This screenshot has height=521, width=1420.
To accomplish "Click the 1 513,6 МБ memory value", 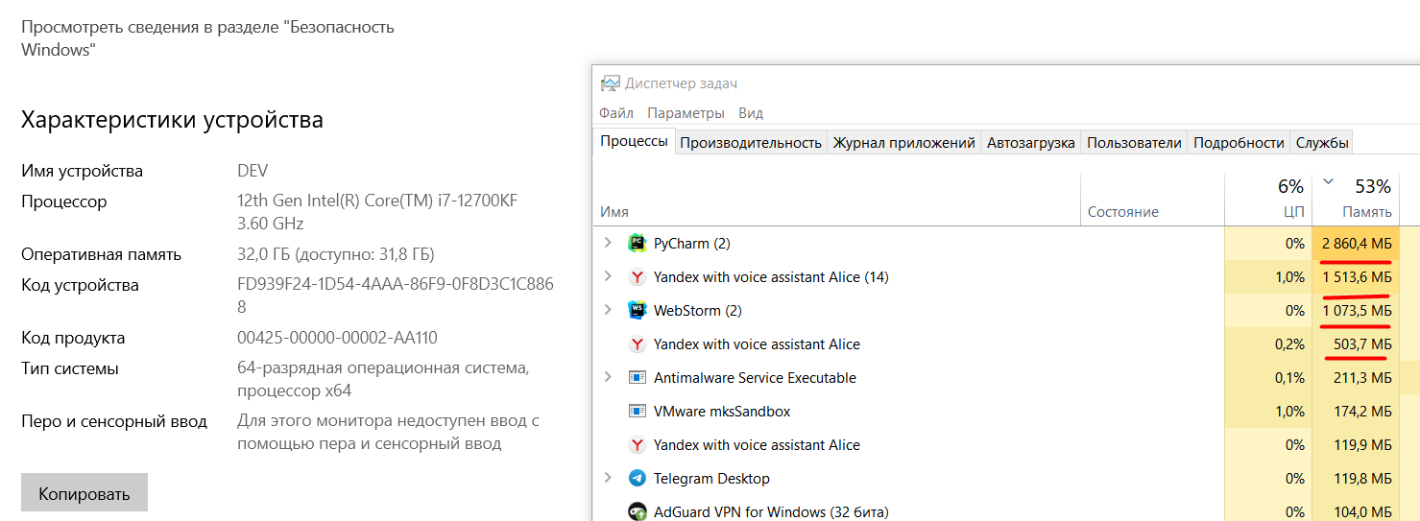I will [x=1357, y=277].
